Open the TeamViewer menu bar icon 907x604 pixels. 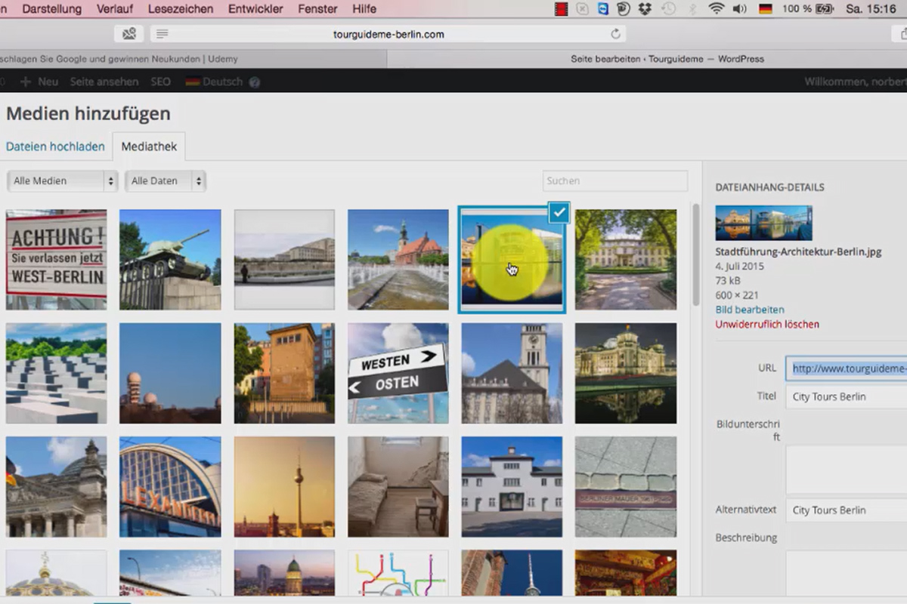click(x=602, y=9)
